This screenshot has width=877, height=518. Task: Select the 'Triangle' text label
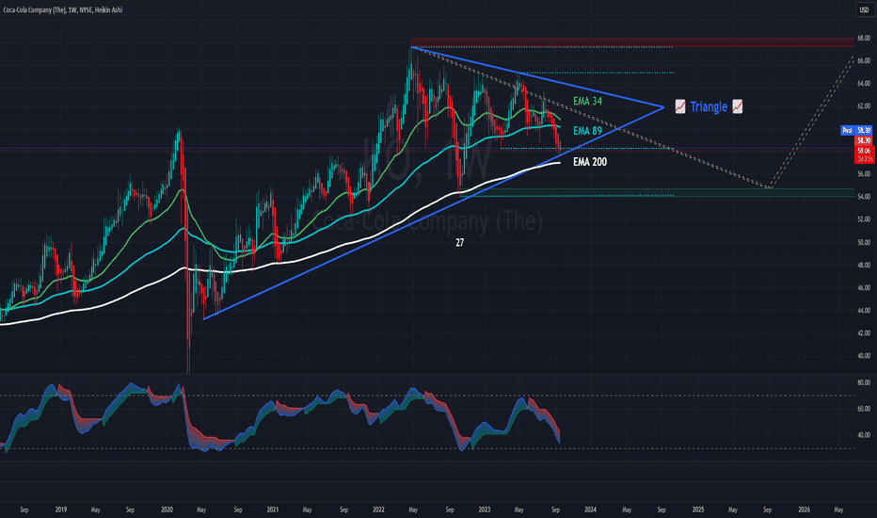point(708,106)
